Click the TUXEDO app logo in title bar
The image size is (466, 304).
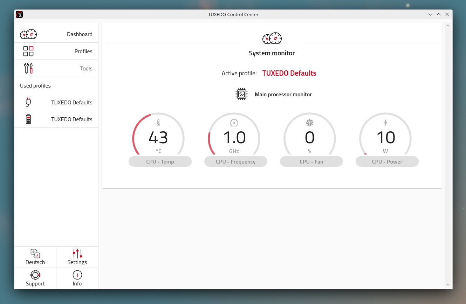19,14
